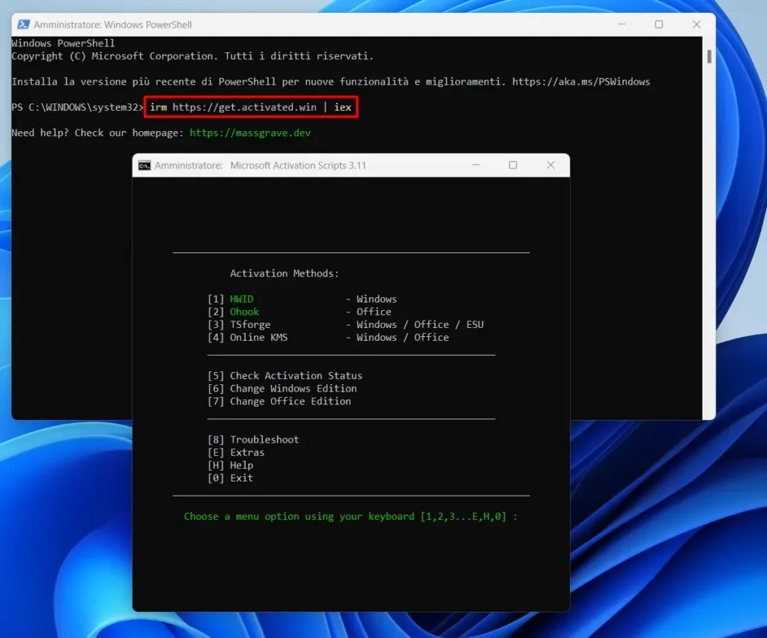This screenshot has width=767, height=638.
Task: Open the massgrave.dev homepage link
Action: coord(250,133)
